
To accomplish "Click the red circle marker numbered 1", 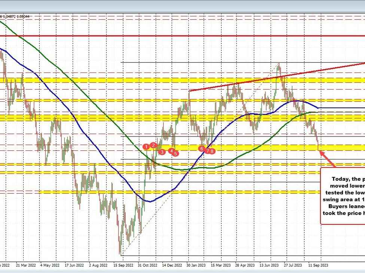I will point(146,147).
